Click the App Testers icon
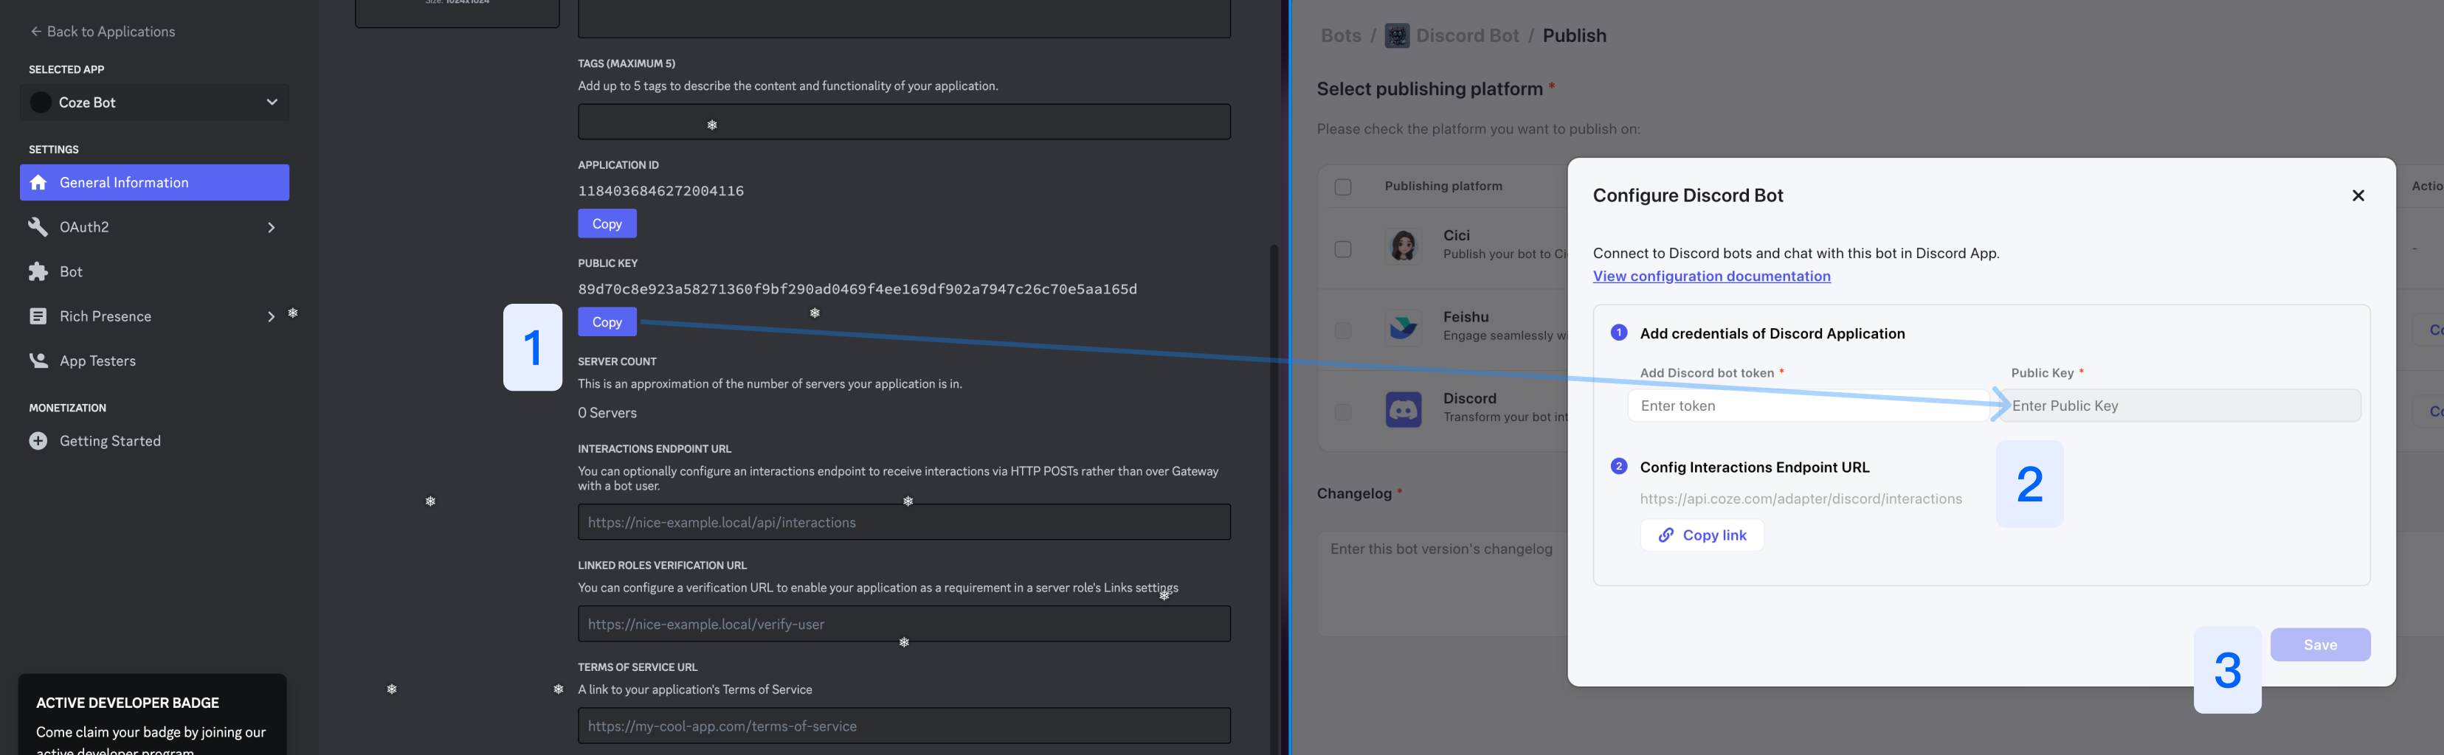This screenshot has height=755, width=2444. [38, 361]
